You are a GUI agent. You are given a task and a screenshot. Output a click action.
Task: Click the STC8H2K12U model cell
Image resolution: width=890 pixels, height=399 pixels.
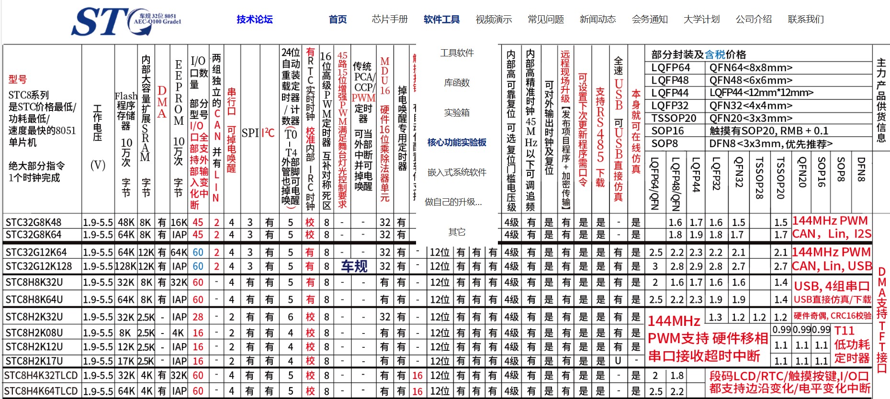coord(34,347)
